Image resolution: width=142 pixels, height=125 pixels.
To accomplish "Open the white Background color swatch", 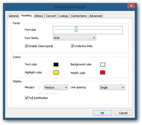I will [103, 65].
